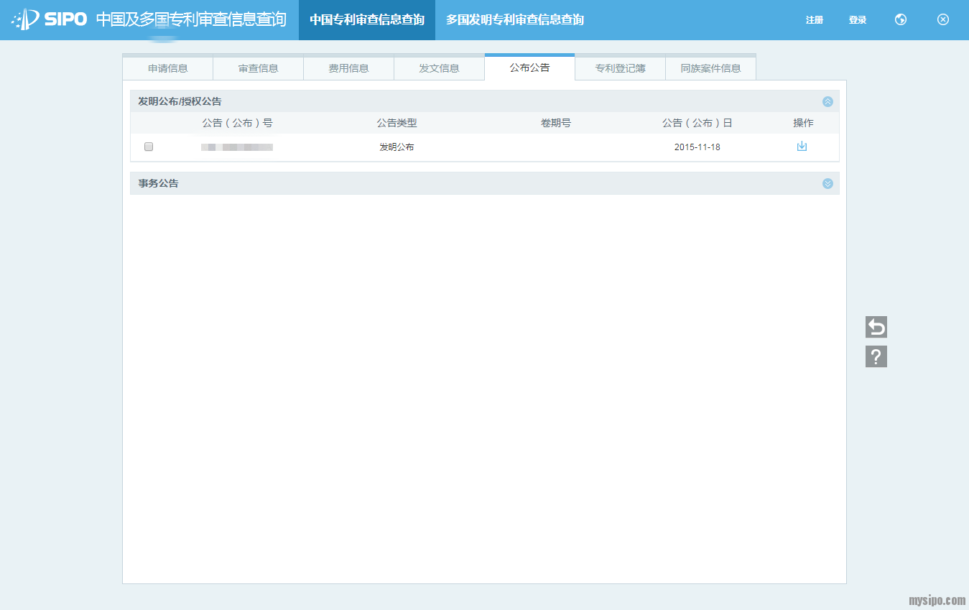View the 同族案件信息 tab
Screen dimensions: 969x610
[x=710, y=68]
